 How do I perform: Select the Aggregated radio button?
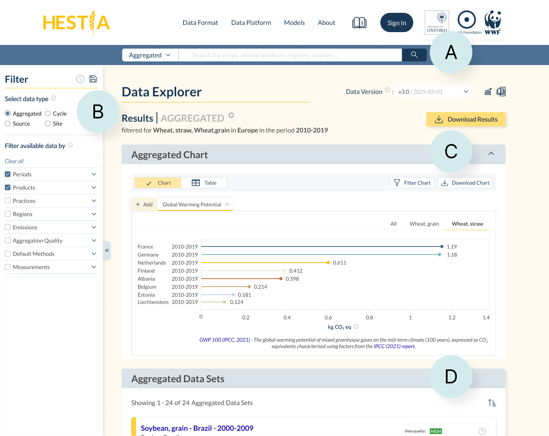(x=8, y=114)
